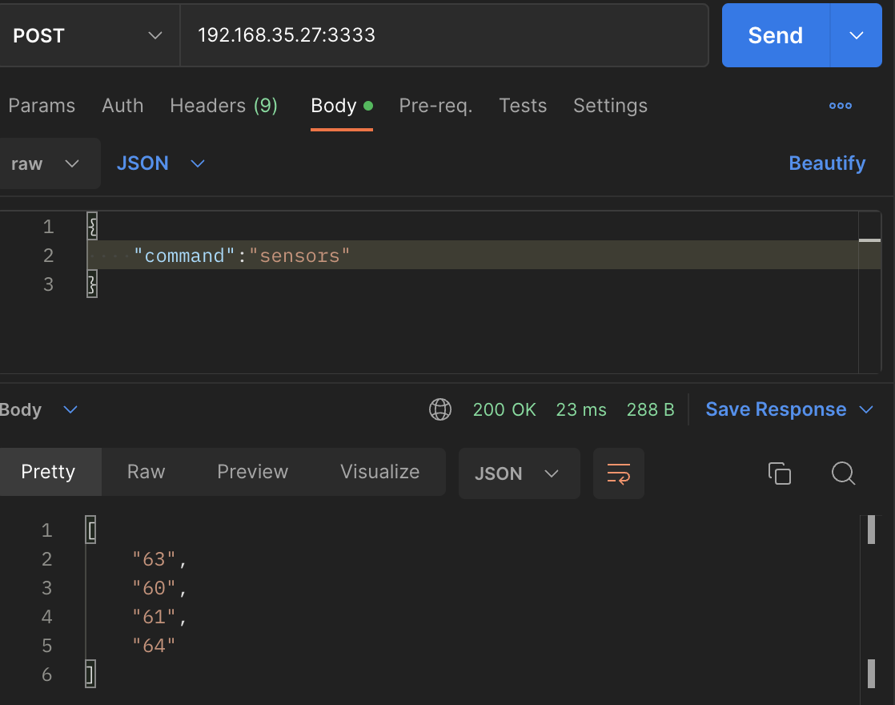Viewport: 895px width, 705px height.
Task: Open the POST method dropdown
Action: point(89,35)
